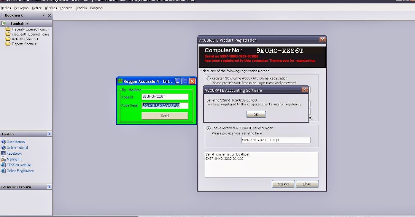Close the Bookmark panel
Screen dimensions: 415x217
[49, 15]
